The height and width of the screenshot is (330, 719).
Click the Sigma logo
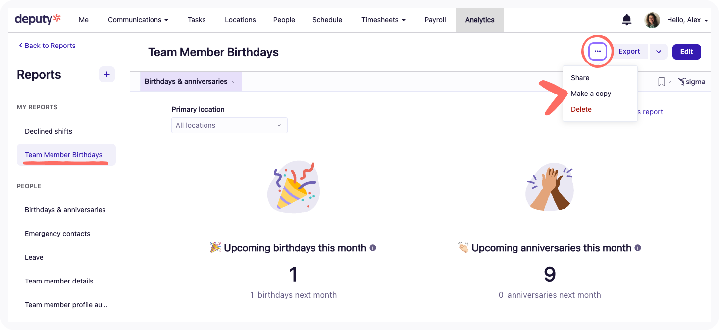(x=692, y=82)
